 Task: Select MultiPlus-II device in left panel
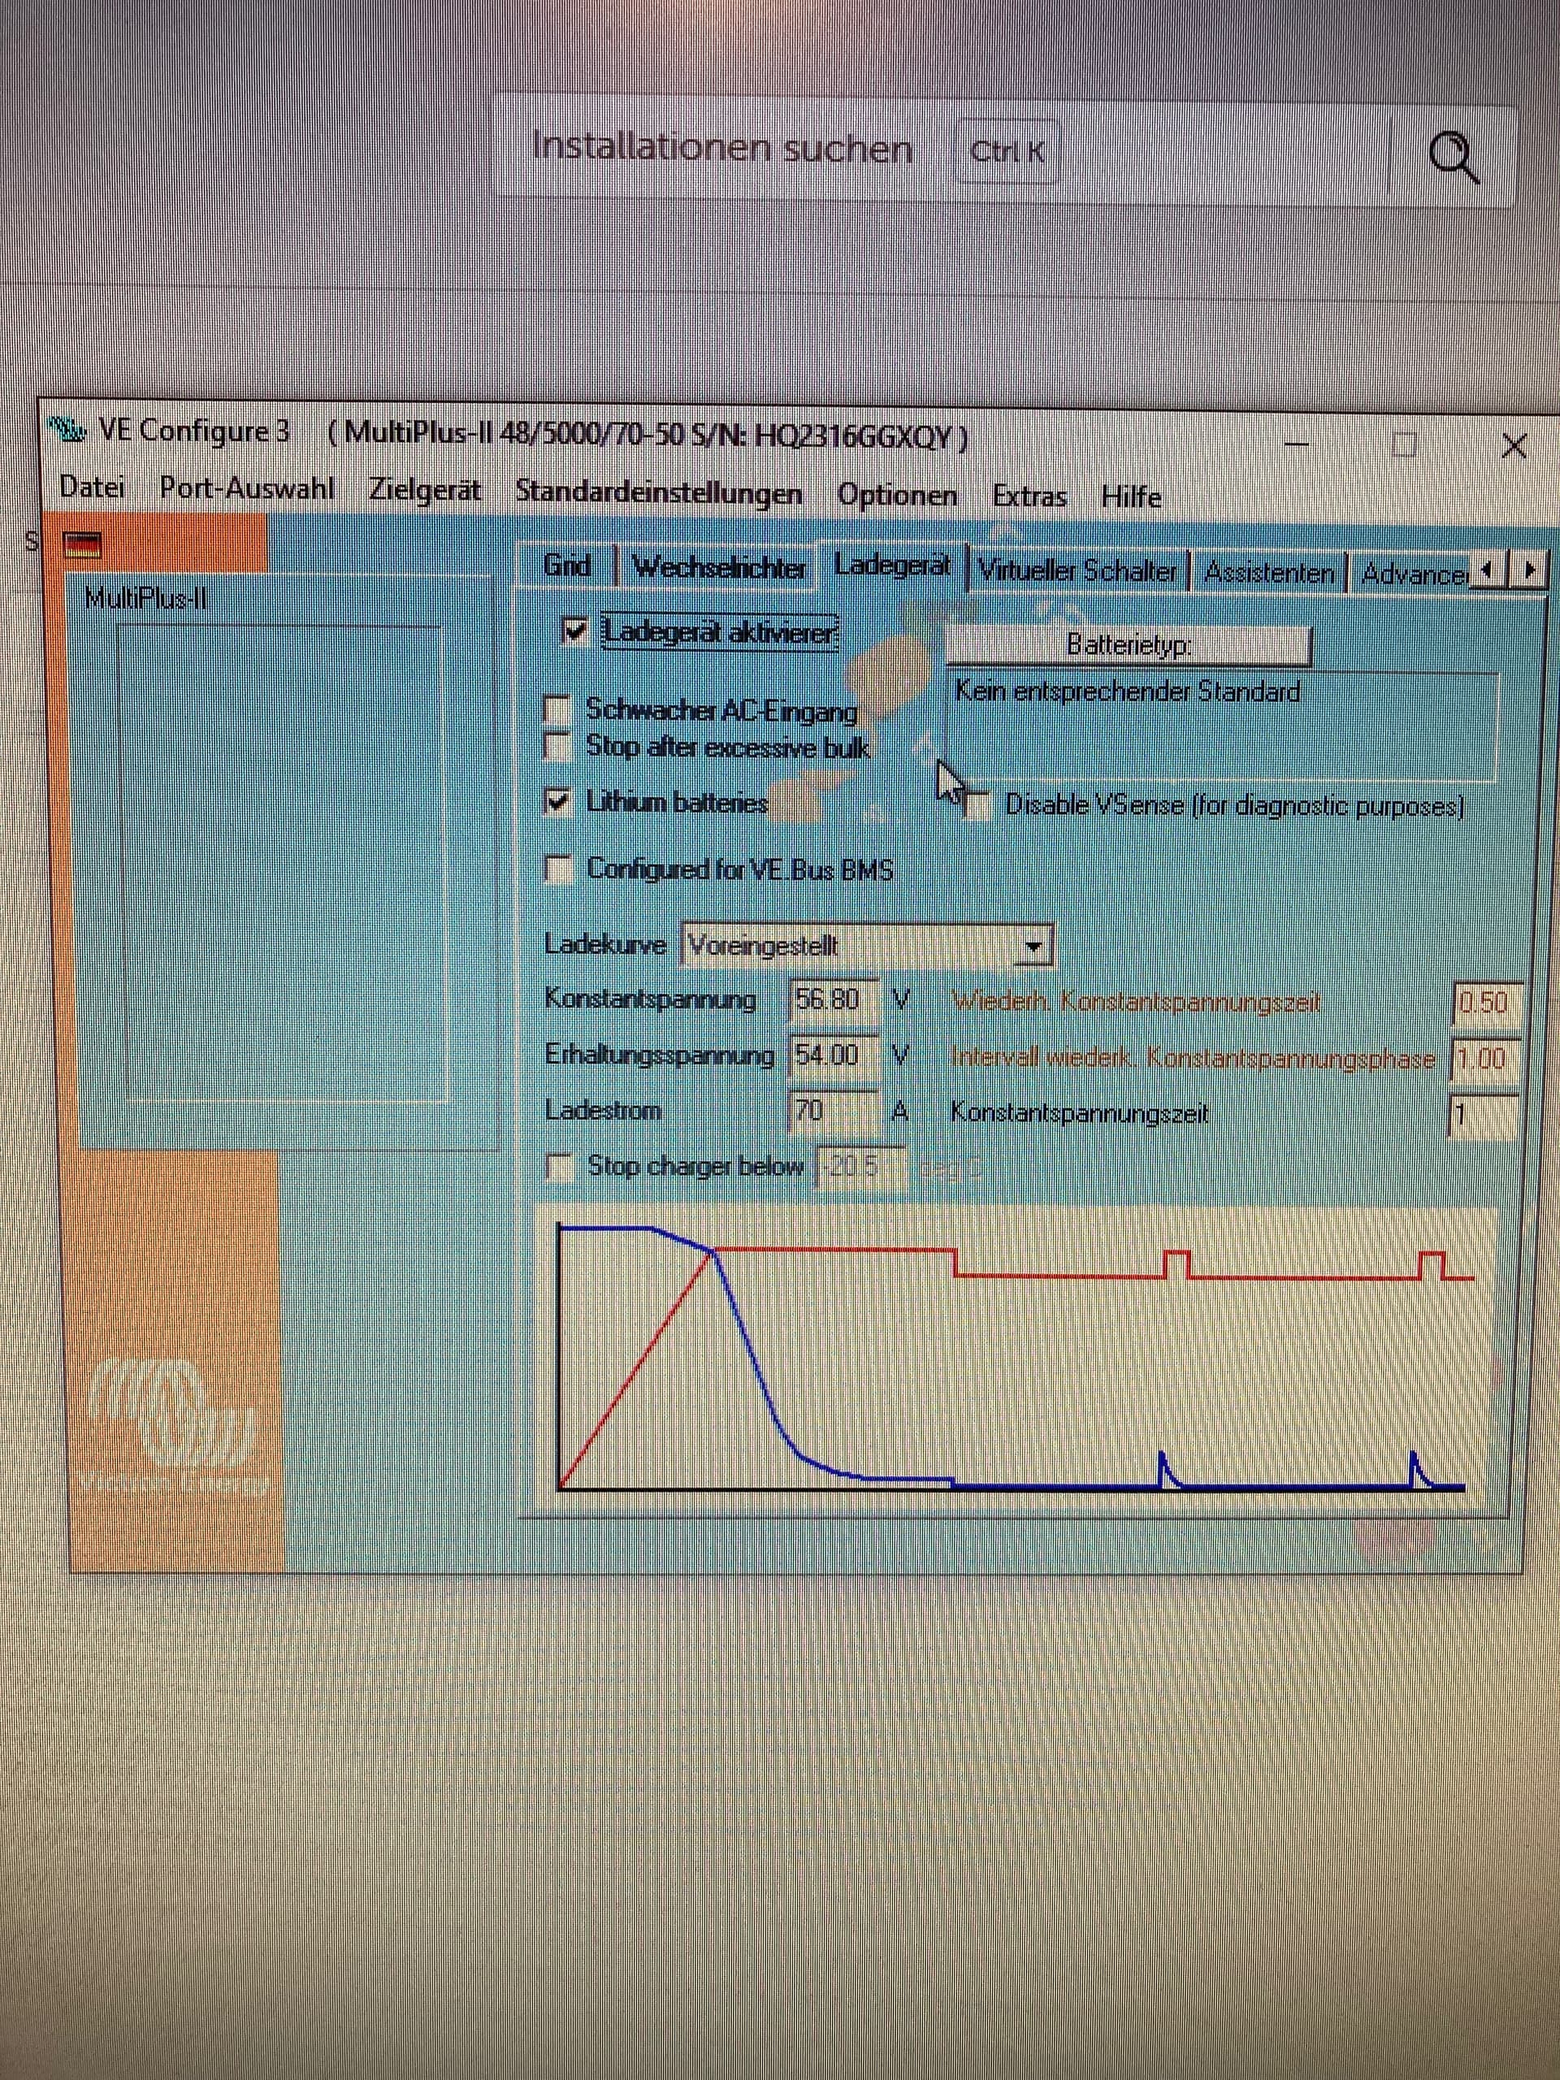tap(145, 598)
